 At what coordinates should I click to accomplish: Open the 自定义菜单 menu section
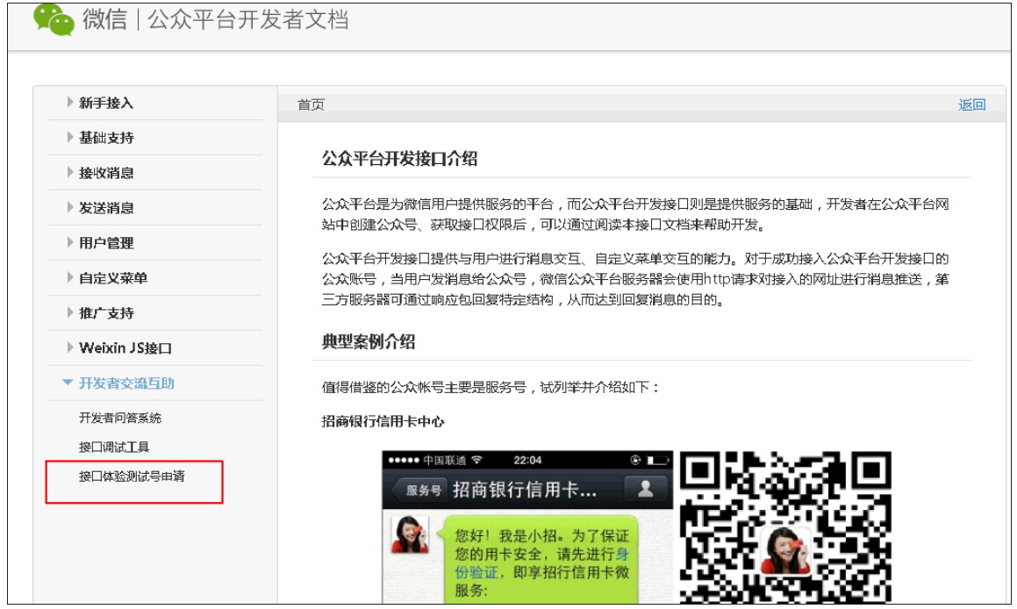(113, 277)
